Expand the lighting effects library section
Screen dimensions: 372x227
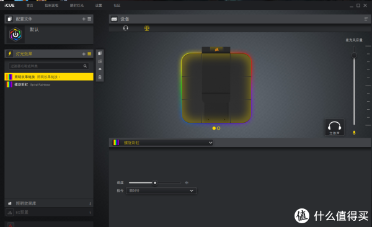click(49, 203)
